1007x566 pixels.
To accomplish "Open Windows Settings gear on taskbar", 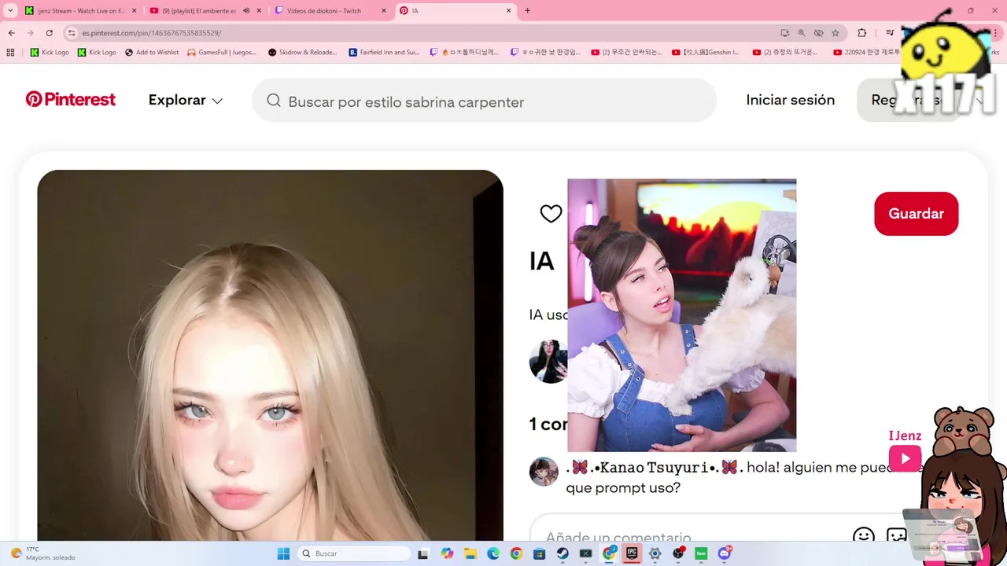I will tap(655, 553).
